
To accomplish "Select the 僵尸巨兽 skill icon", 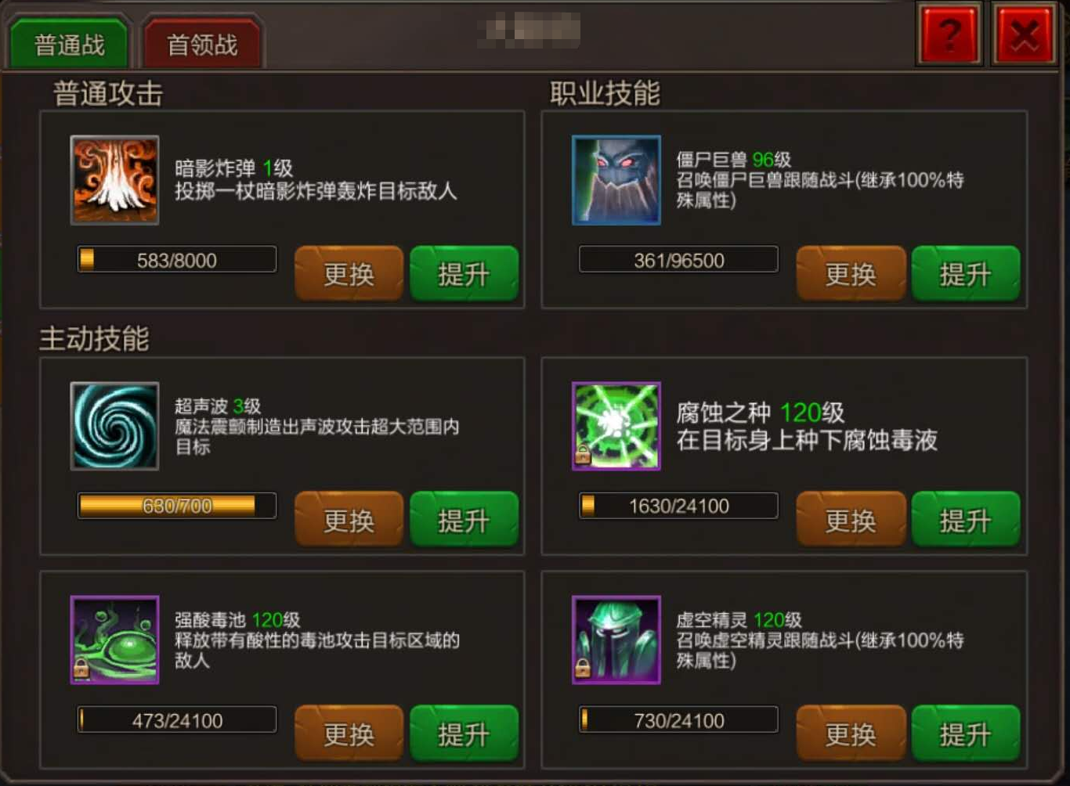I will click(616, 180).
